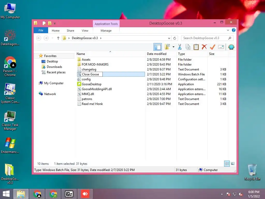Select Network in the navigation pane

[50, 94]
